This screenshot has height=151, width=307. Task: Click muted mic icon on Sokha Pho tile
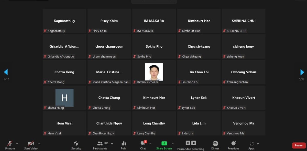135,57
